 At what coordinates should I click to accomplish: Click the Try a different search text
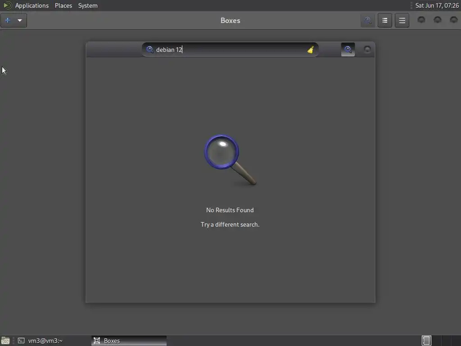pyautogui.click(x=230, y=224)
